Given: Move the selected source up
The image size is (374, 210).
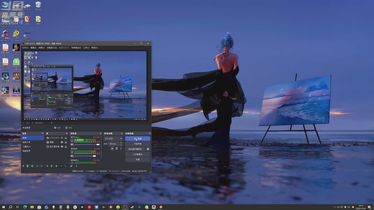Looking at the screenshot, I should [x=61, y=166].
